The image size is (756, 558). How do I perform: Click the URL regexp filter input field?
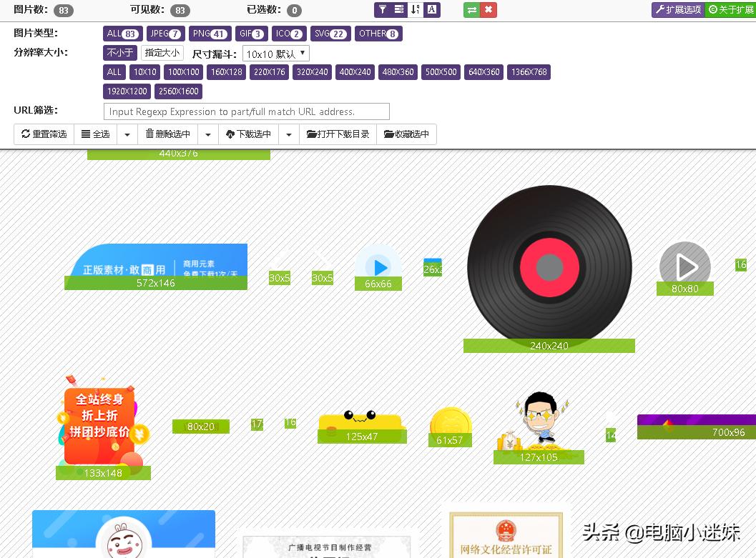pos(246,111)
